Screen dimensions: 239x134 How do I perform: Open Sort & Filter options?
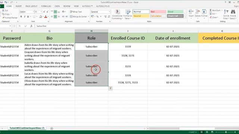(226, 15)
